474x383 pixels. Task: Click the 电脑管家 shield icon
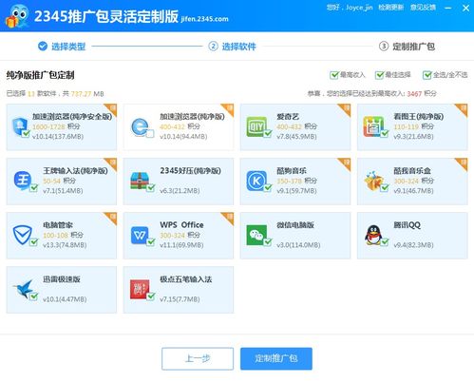(x=22, y=235)
